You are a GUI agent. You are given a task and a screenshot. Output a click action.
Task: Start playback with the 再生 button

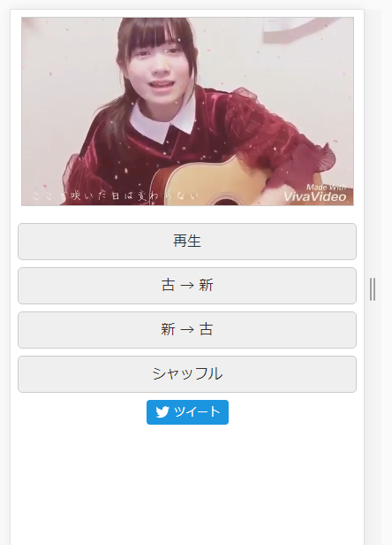(187, 242)
